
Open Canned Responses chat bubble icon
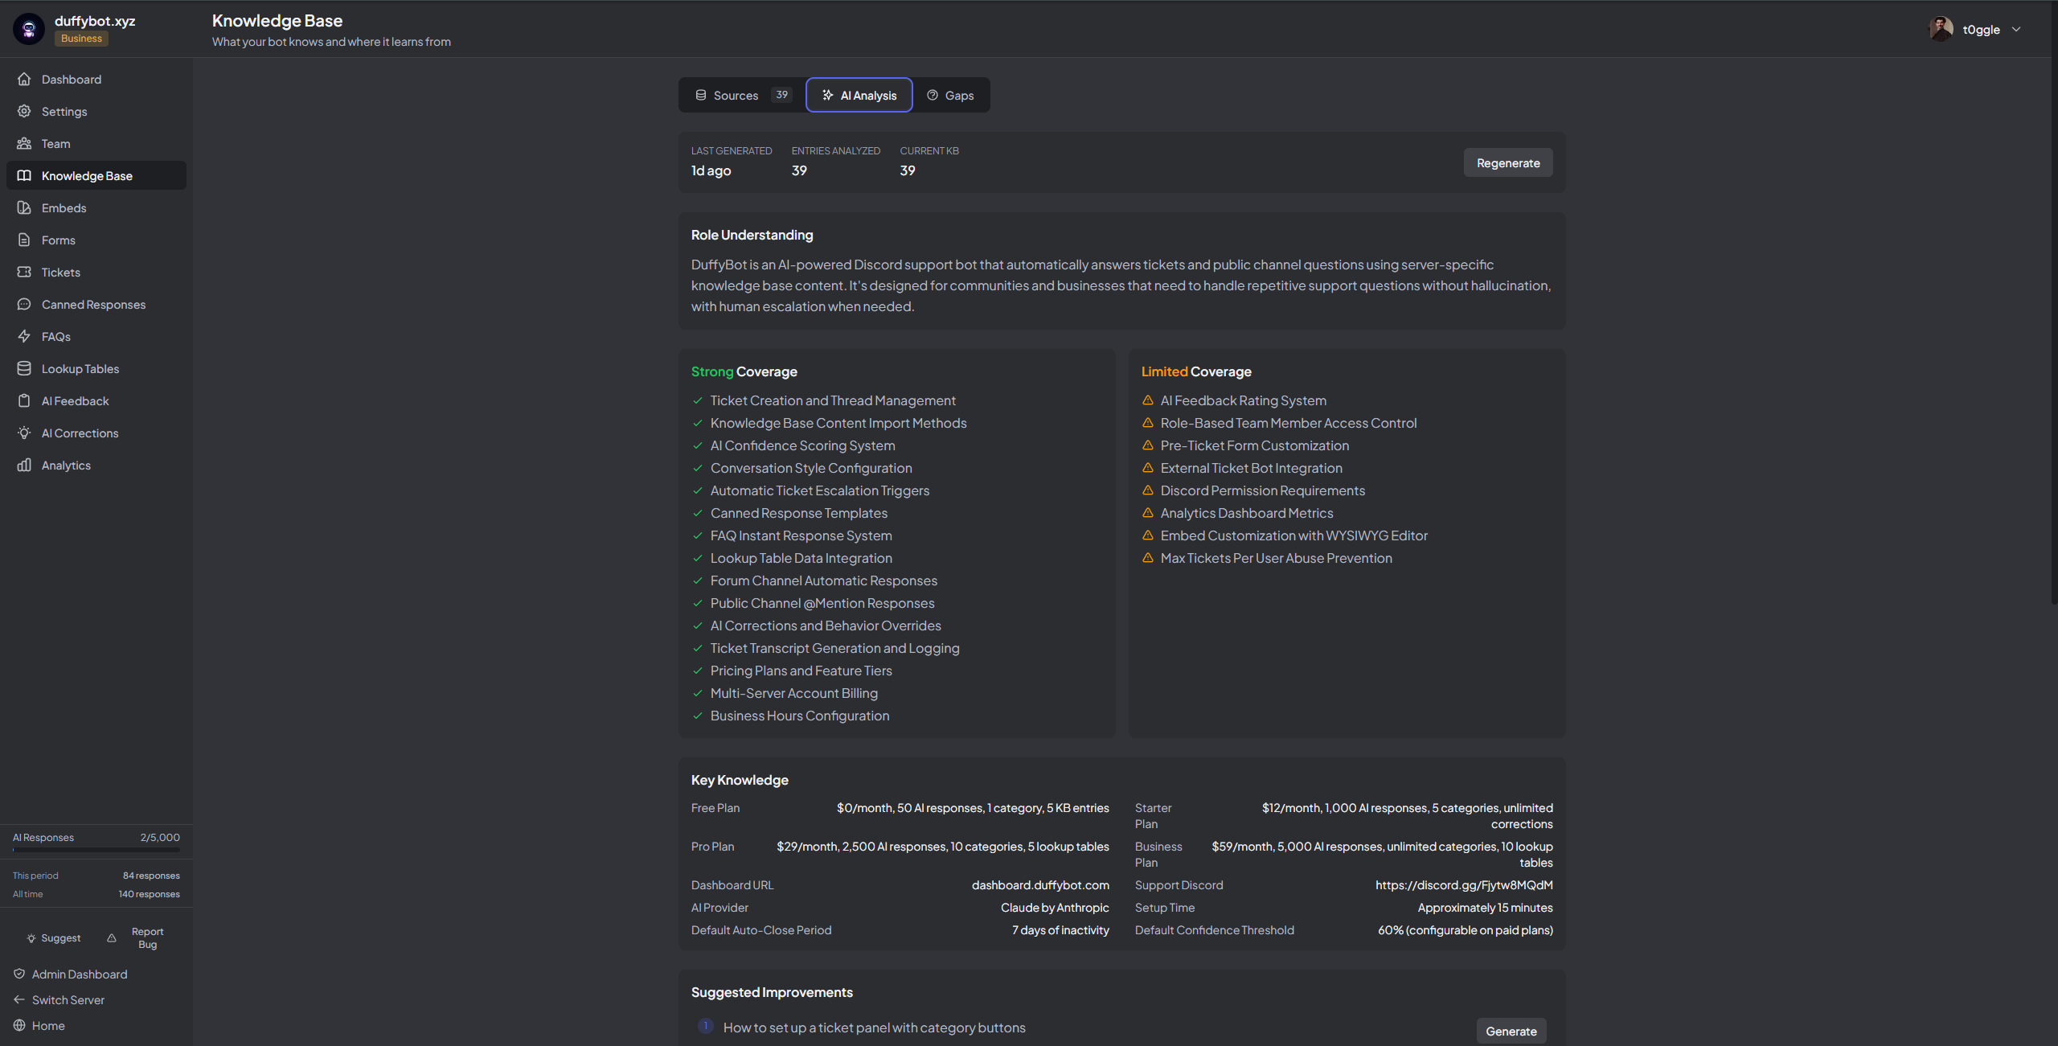(x=24, y=304)
